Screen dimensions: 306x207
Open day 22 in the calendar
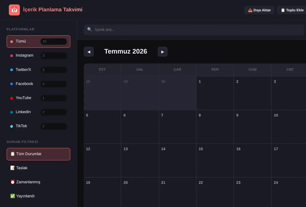click(215, 192)
